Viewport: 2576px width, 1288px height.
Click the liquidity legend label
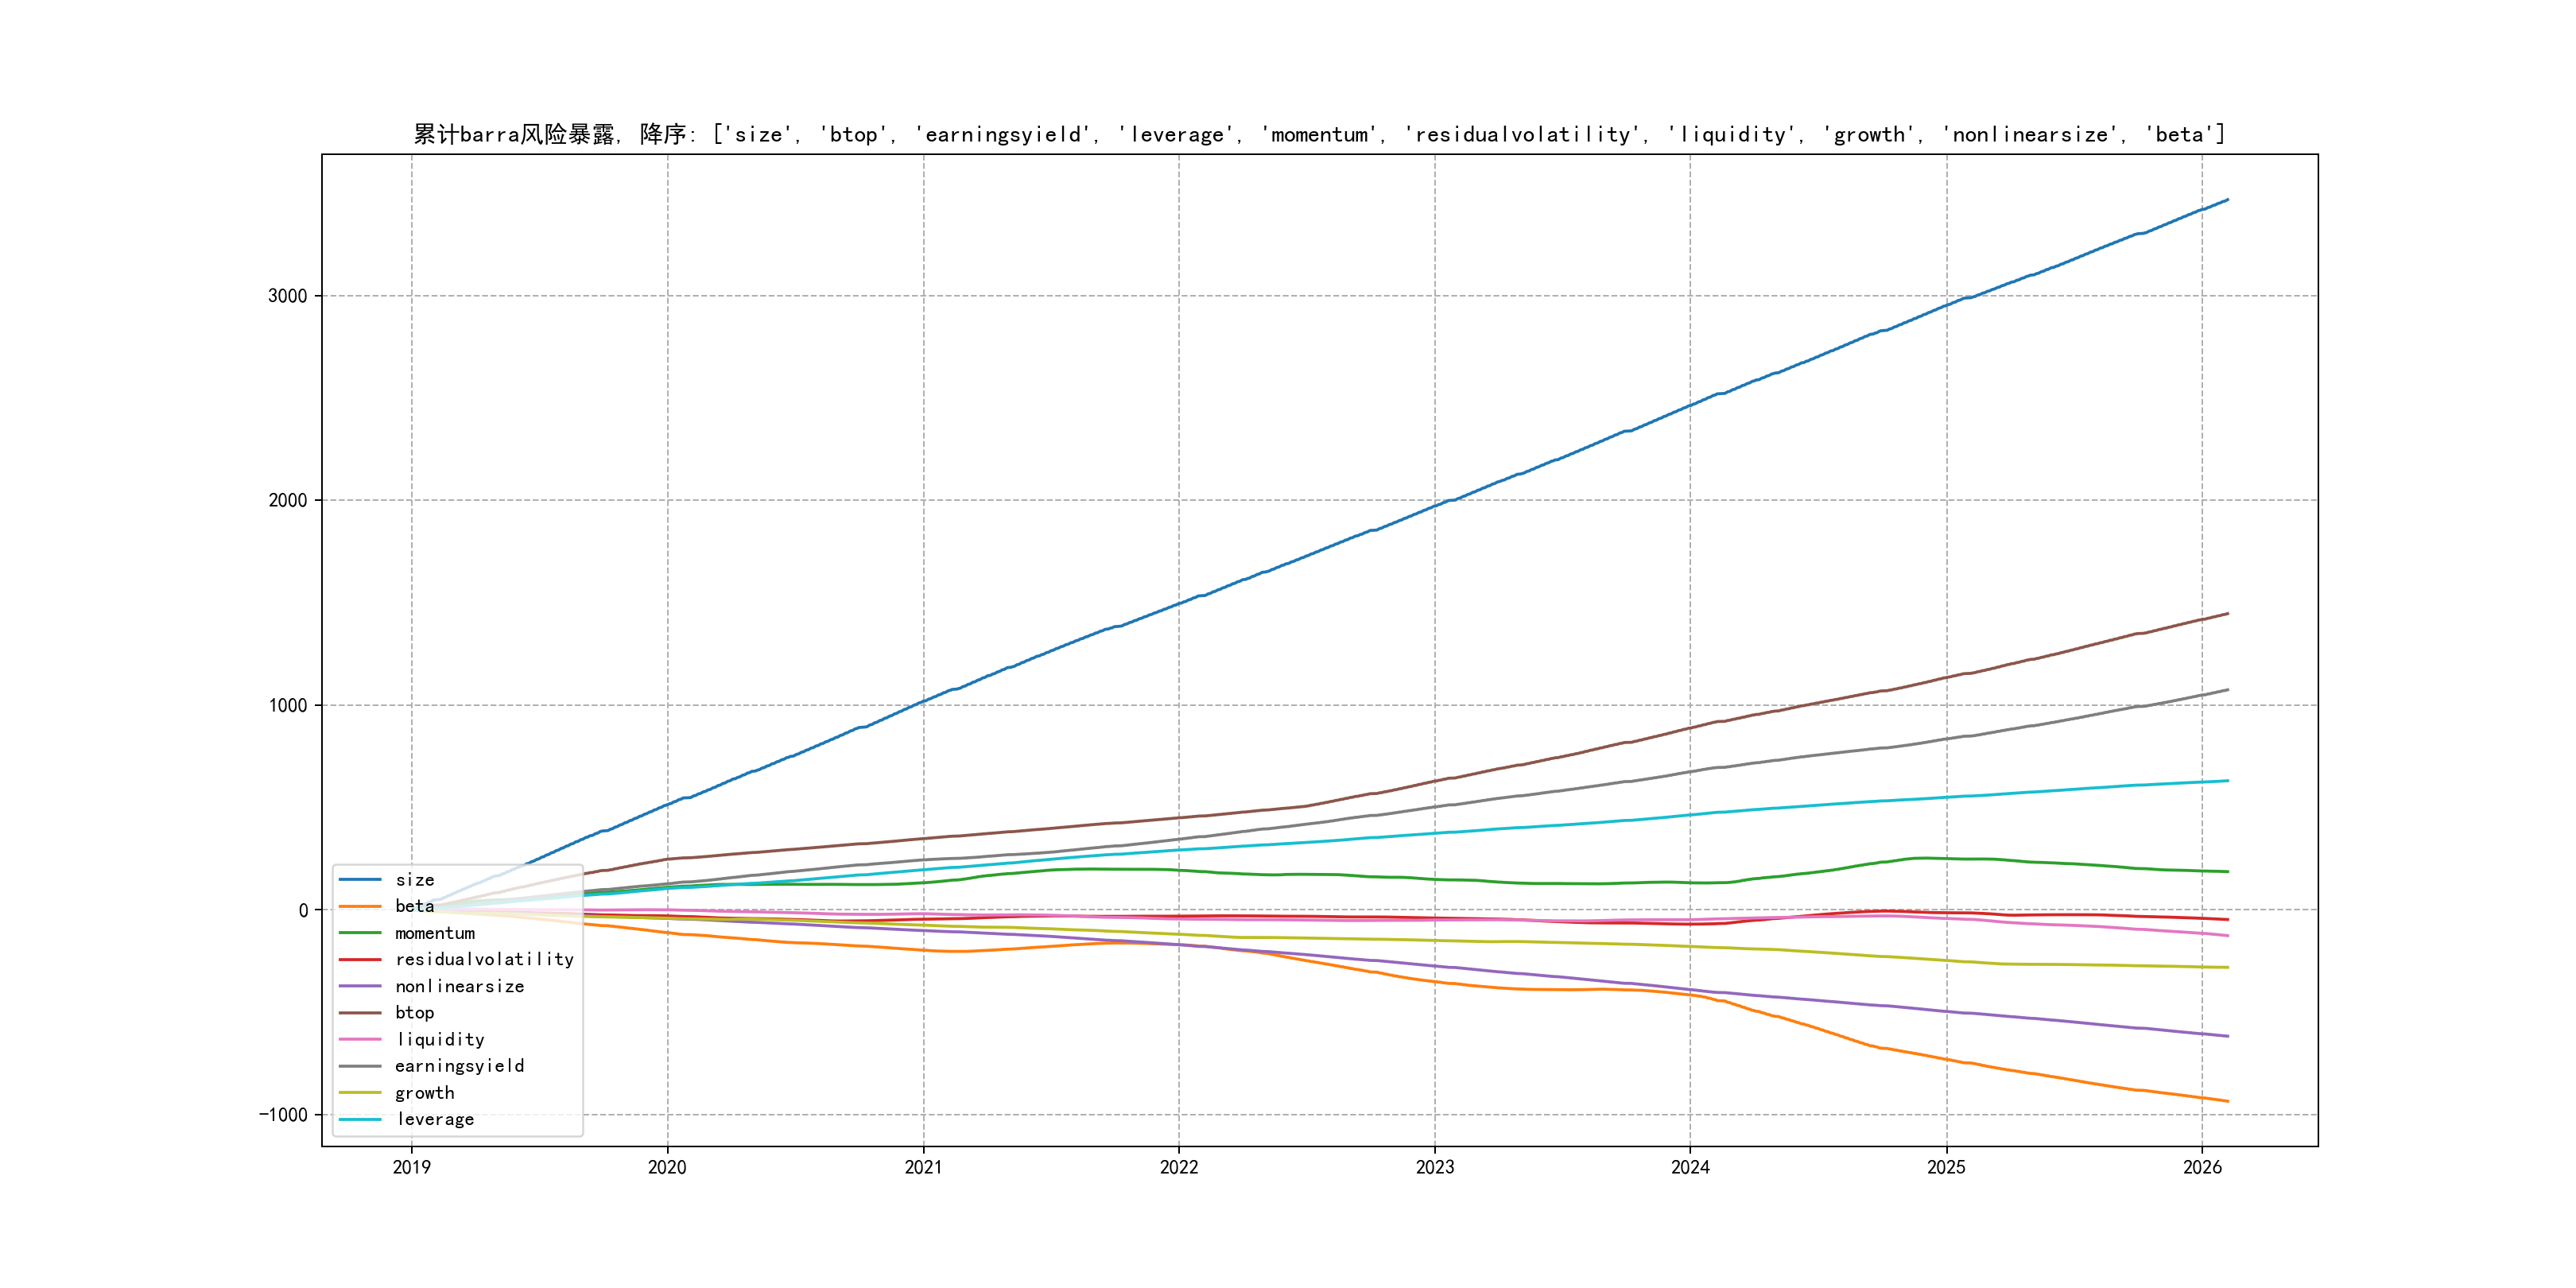(440, 1040)
